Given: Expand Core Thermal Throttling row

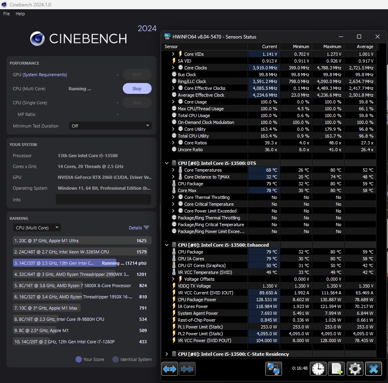Looking at the screenshot, I should click(x=173, y=197).
